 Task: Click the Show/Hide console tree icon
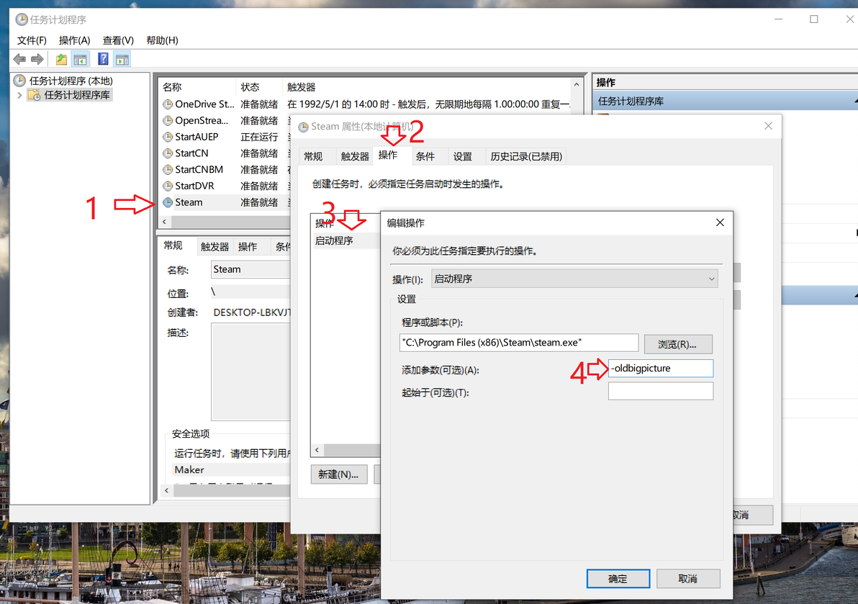81,59
